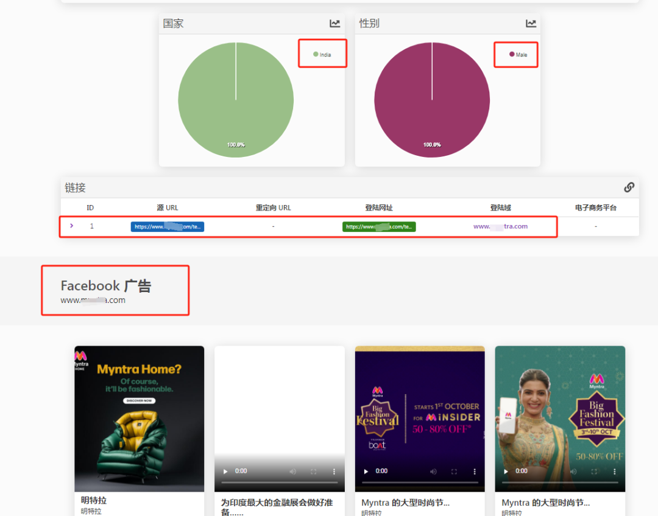Viewport: 658px width, 516px height.
Task: Play the finance expo video ad
Action: [x=226, y=471]
